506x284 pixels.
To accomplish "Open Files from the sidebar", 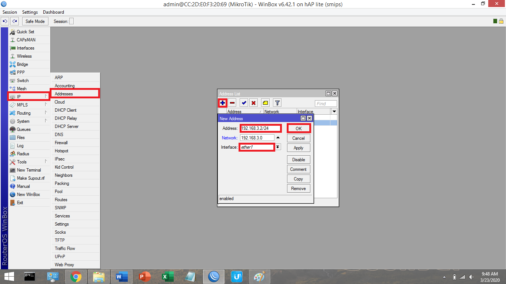I will tap(29, 138).
